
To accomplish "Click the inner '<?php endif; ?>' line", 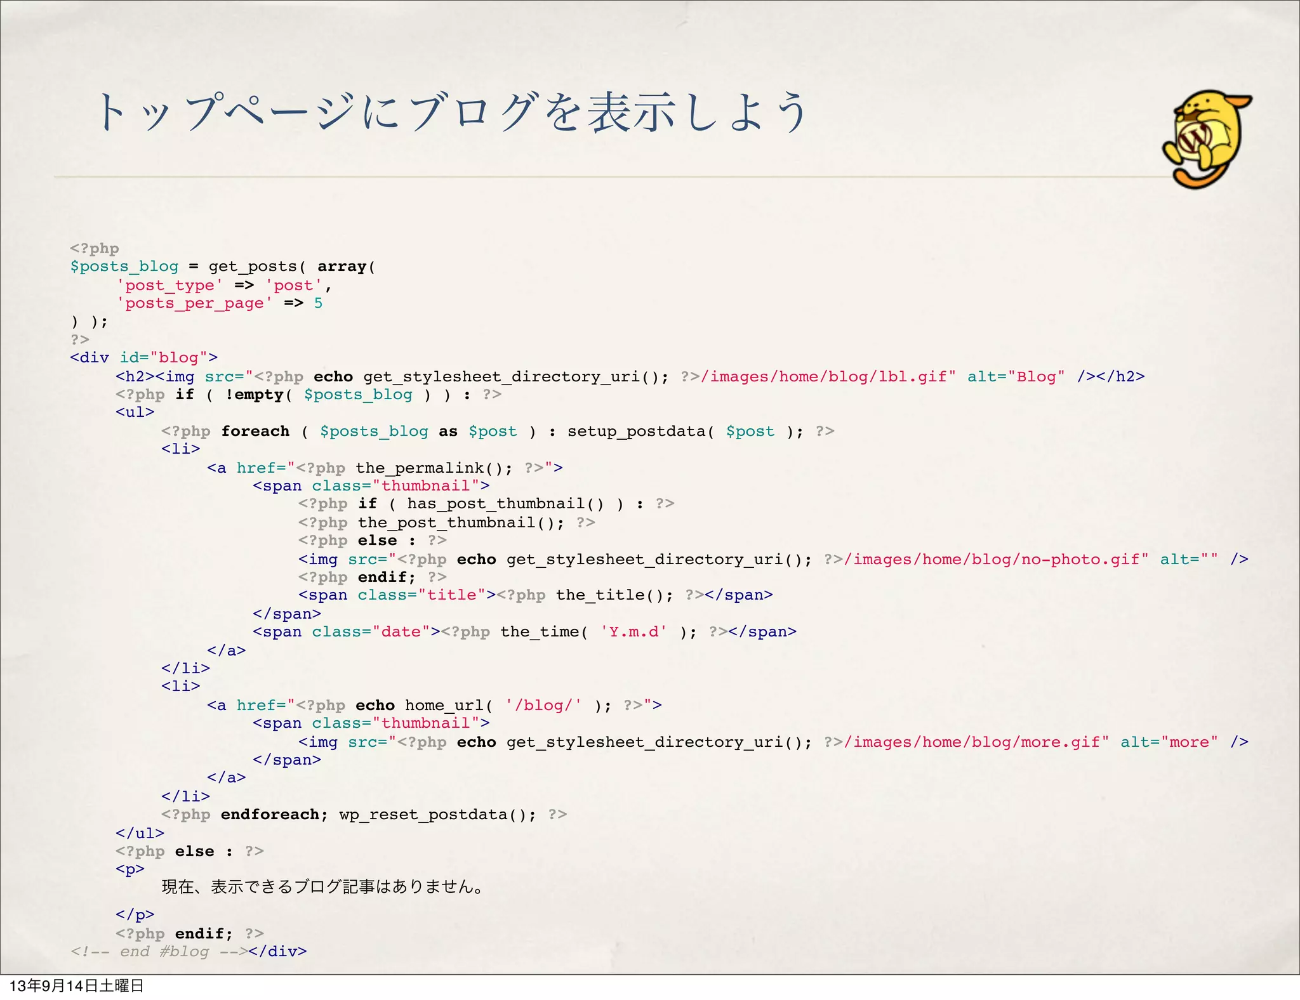I will click(x=373, y=577).
